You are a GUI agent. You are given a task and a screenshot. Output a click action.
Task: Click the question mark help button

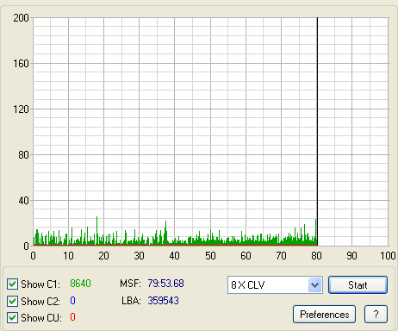point(376,315)
